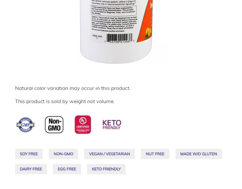242x189 pixels.
Task: Click the Non-GMO certification icon
Action: coord(54,125)
